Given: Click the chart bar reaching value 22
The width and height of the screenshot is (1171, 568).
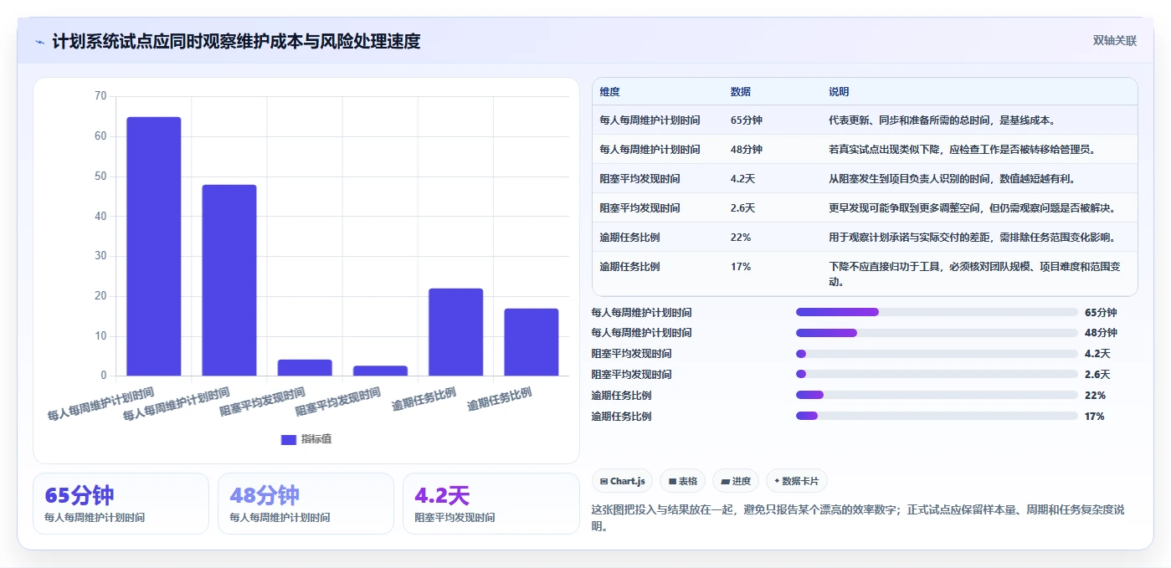Looking at the screenshot, I should [456, 332].
